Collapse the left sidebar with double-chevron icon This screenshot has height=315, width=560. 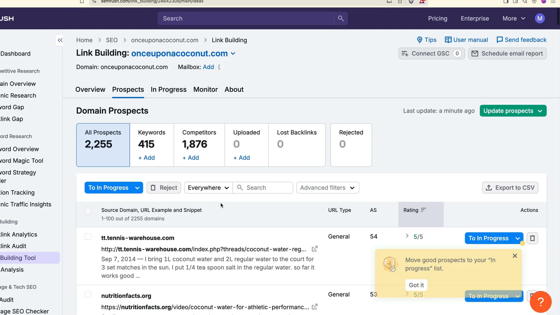click(60, 40)
